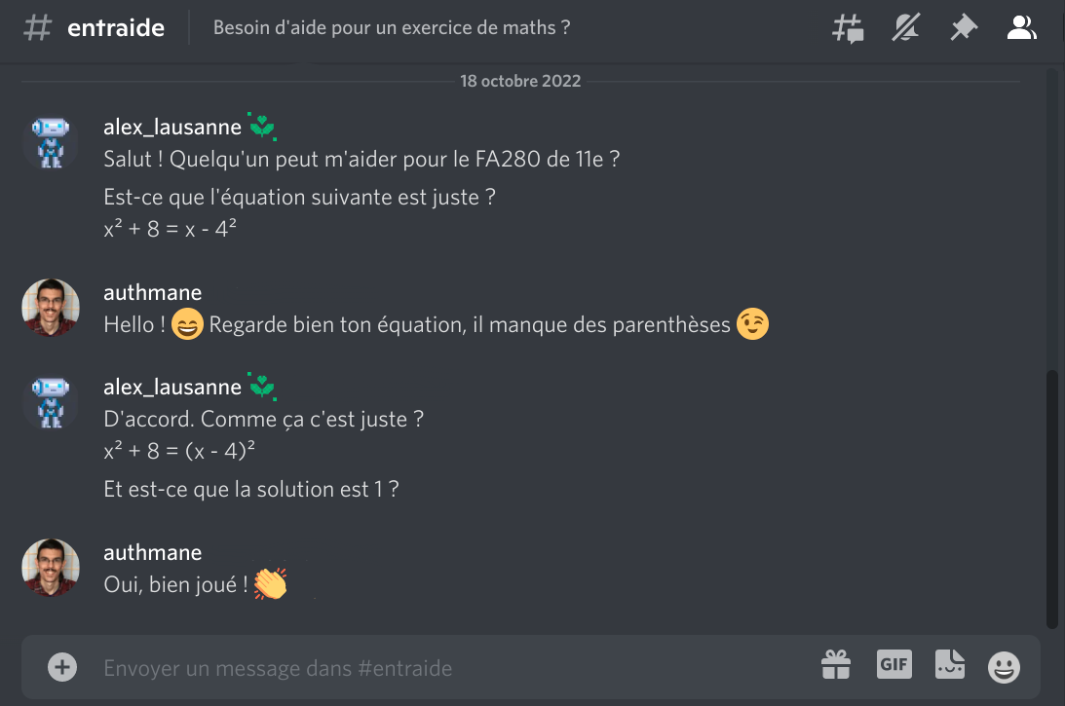1065x706 pixels.
Task: Click the entraide channel name
Action: [x=115, y=28]
